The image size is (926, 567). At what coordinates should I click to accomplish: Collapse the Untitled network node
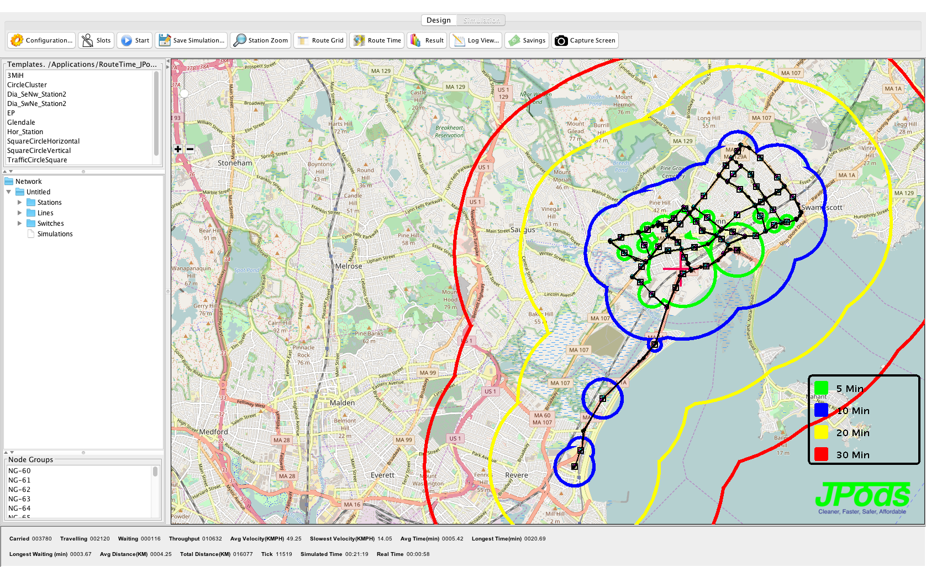(x=9, y=192)
